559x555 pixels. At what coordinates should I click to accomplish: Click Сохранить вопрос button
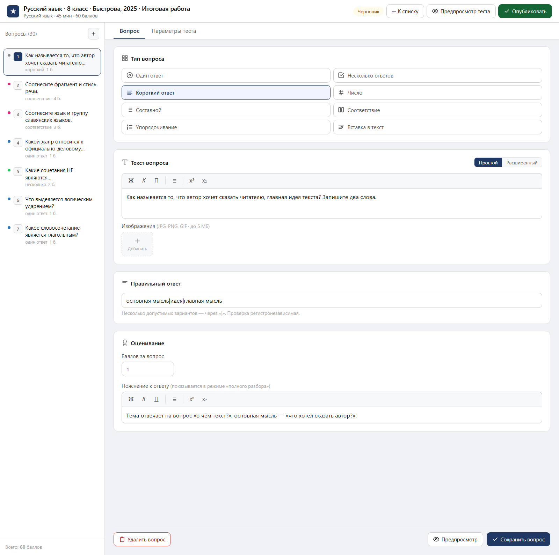(518, 539)
